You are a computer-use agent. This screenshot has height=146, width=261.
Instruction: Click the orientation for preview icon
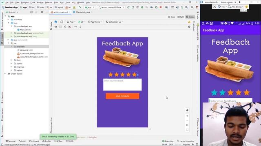point(62,22)
